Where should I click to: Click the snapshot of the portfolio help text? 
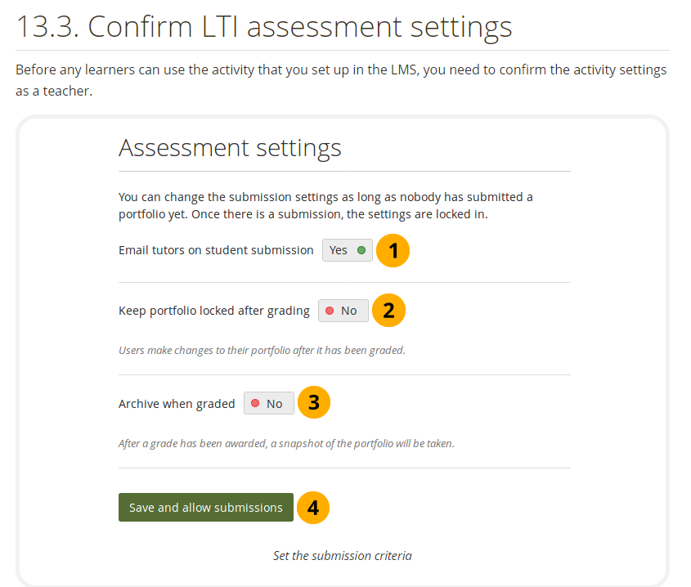click(286, 443)
